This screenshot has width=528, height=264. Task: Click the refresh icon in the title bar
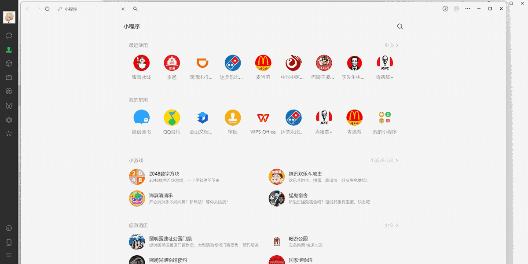click(x=47, y=8)
